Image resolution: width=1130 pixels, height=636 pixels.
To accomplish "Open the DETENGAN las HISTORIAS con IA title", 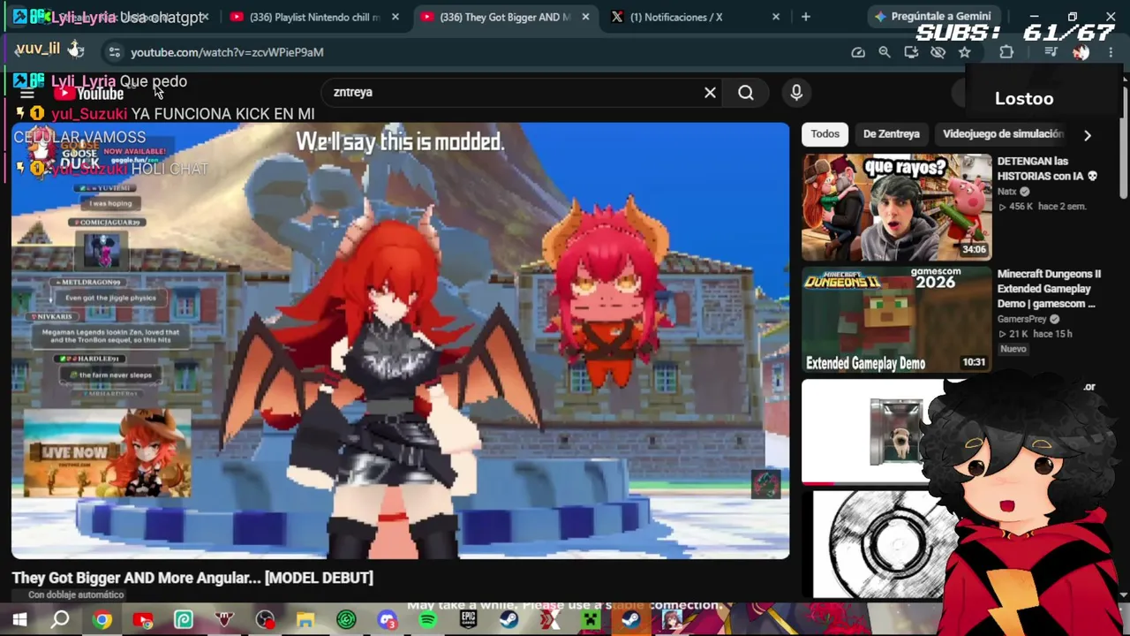I will 1047,169.
